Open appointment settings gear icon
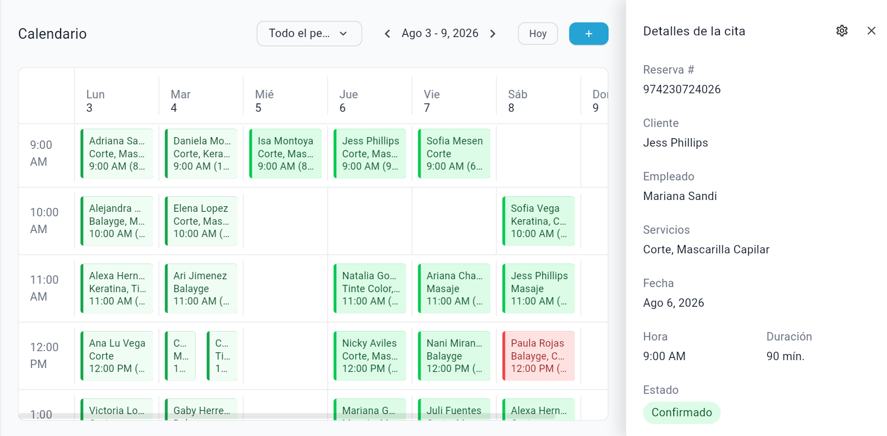This screenshot has width=887, height=436. [841, 31]
